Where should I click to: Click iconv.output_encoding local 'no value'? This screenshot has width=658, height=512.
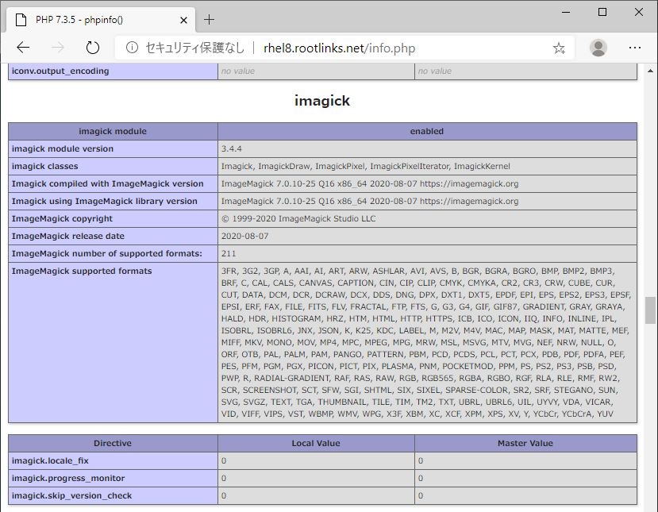238,71
